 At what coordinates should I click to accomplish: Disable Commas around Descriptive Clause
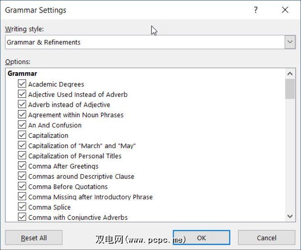tap(22, 176)
